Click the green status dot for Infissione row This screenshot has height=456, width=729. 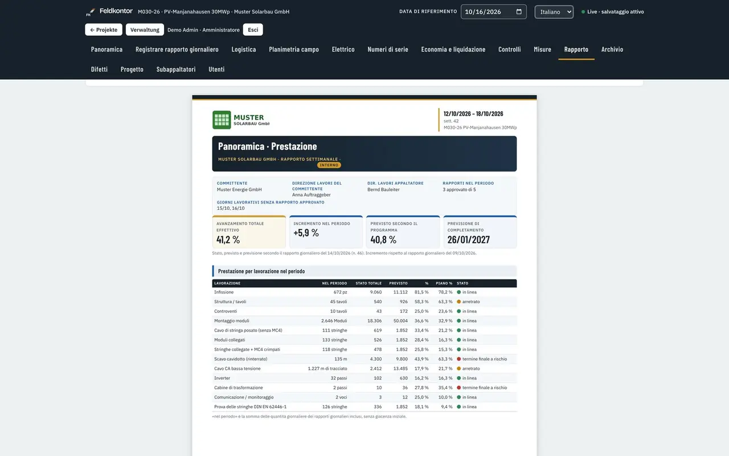point(459,292)
